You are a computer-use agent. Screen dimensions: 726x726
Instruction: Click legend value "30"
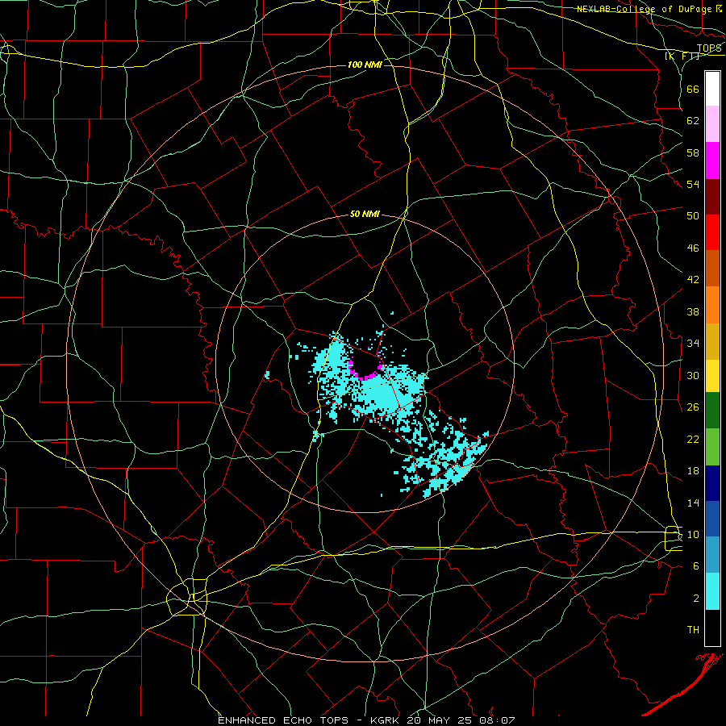[x=693, y=375]
